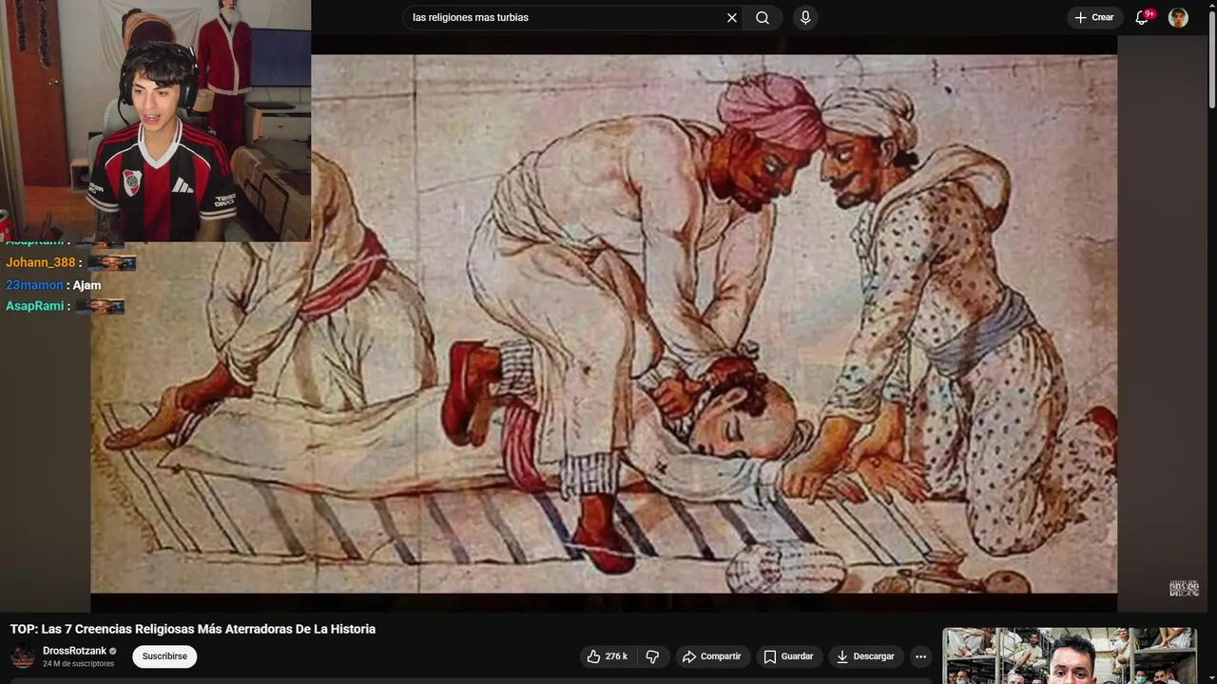Click AsapRami chat username above the video title
The width and height of the screenshot is (1217, 684).
pyautogui.click(x=35, y=306)
